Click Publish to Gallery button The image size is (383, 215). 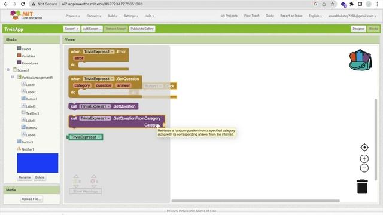pos(142,29)
